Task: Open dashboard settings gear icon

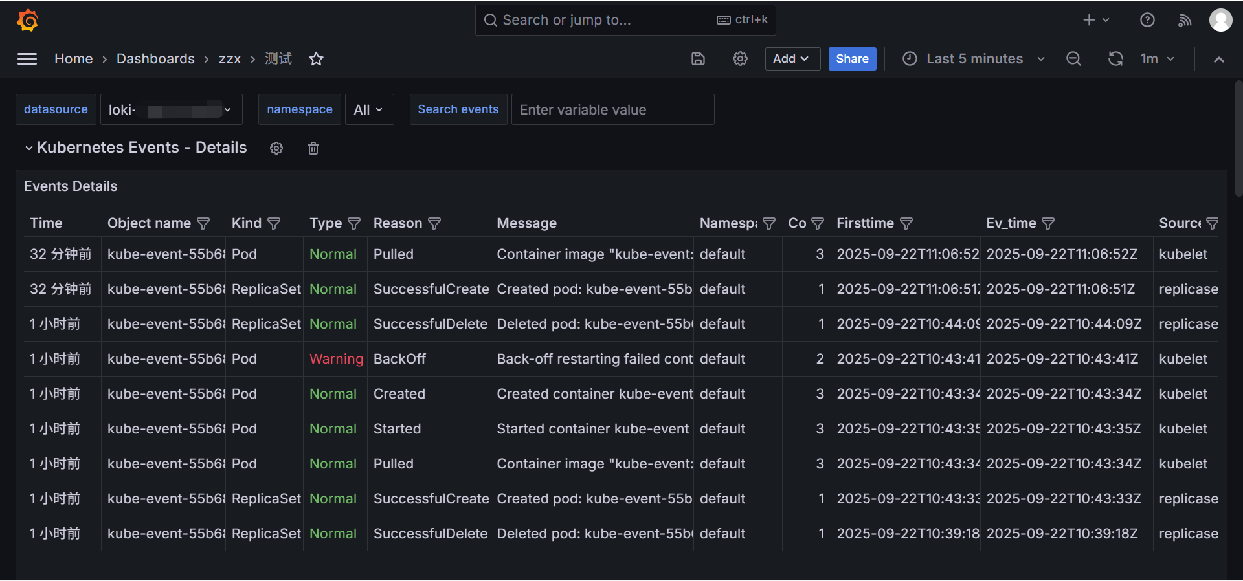Action: (x=740, y=59)
